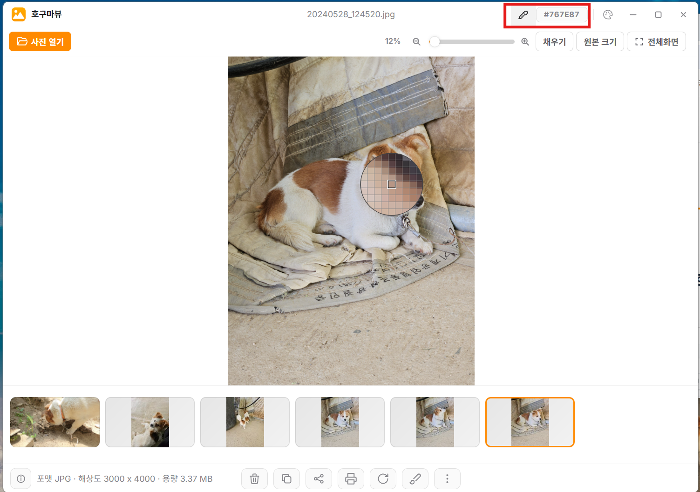Copy the image using copy icon
Image resolution: width=700 pixels, height=492 pixels.
pos(286,479)
